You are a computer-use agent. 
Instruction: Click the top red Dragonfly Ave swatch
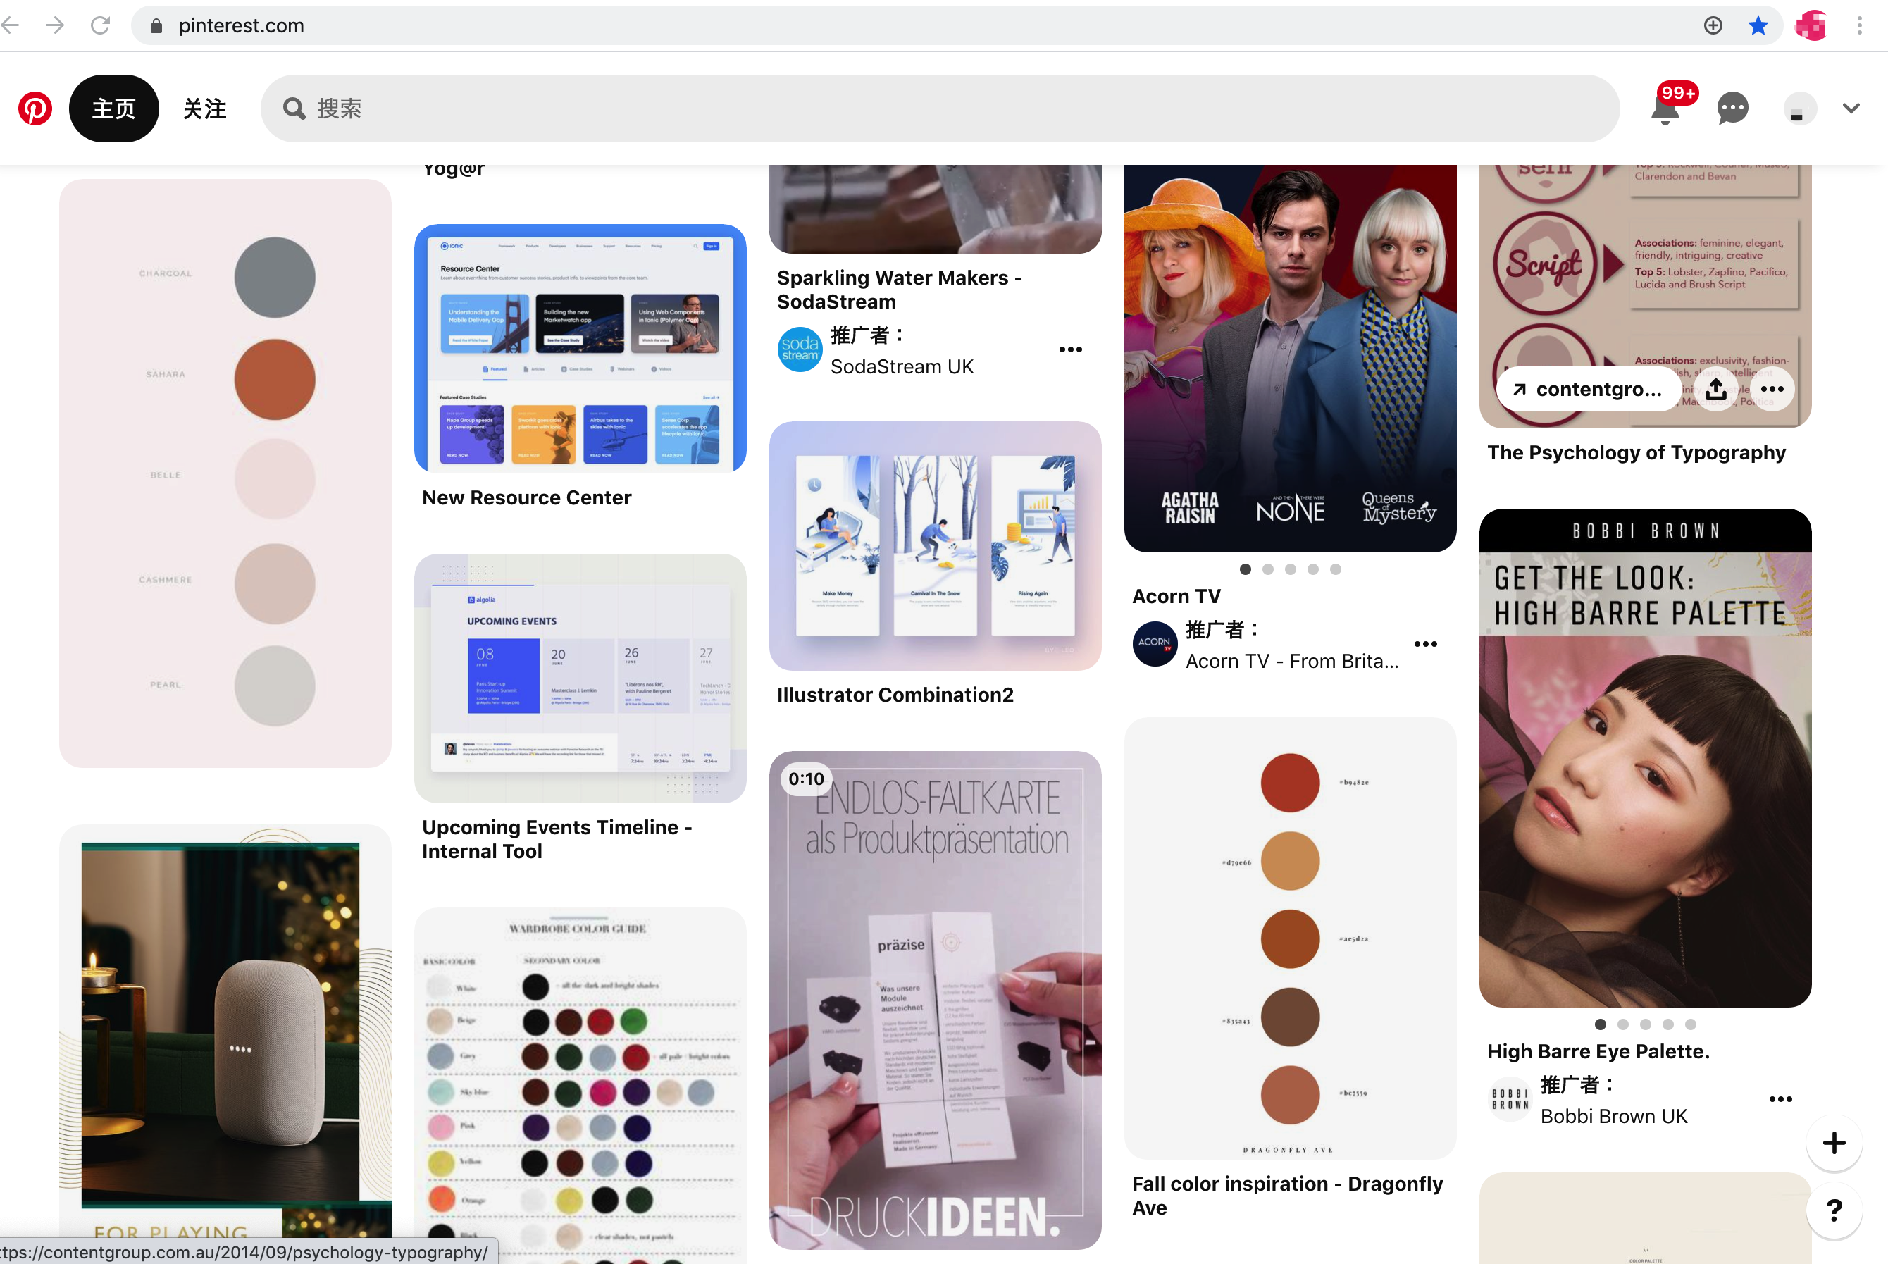pyautogui.click(x=1290, y=783)
